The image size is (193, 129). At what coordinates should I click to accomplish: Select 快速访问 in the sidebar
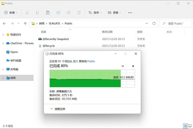click(15, 35)
